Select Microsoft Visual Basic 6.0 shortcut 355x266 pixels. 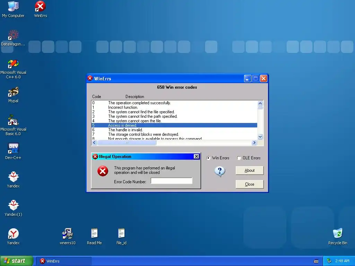[x=13, y=125]
